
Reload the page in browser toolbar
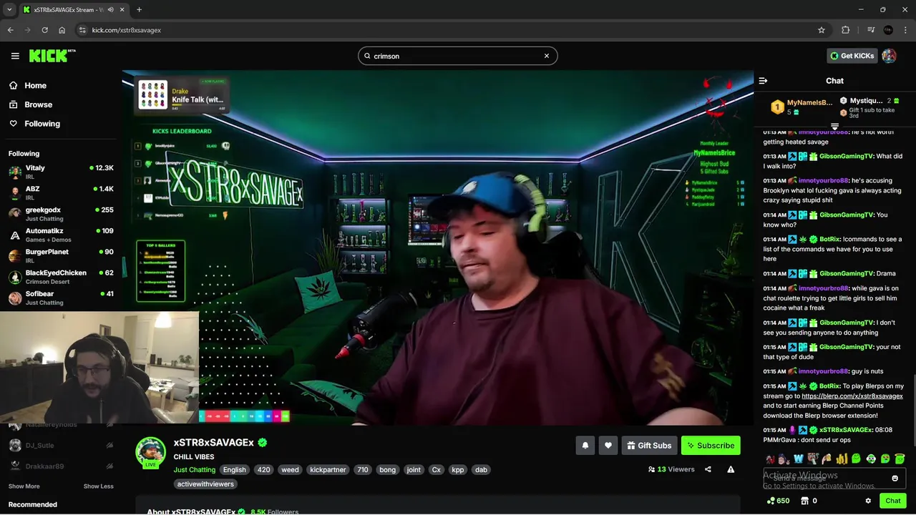44,30
